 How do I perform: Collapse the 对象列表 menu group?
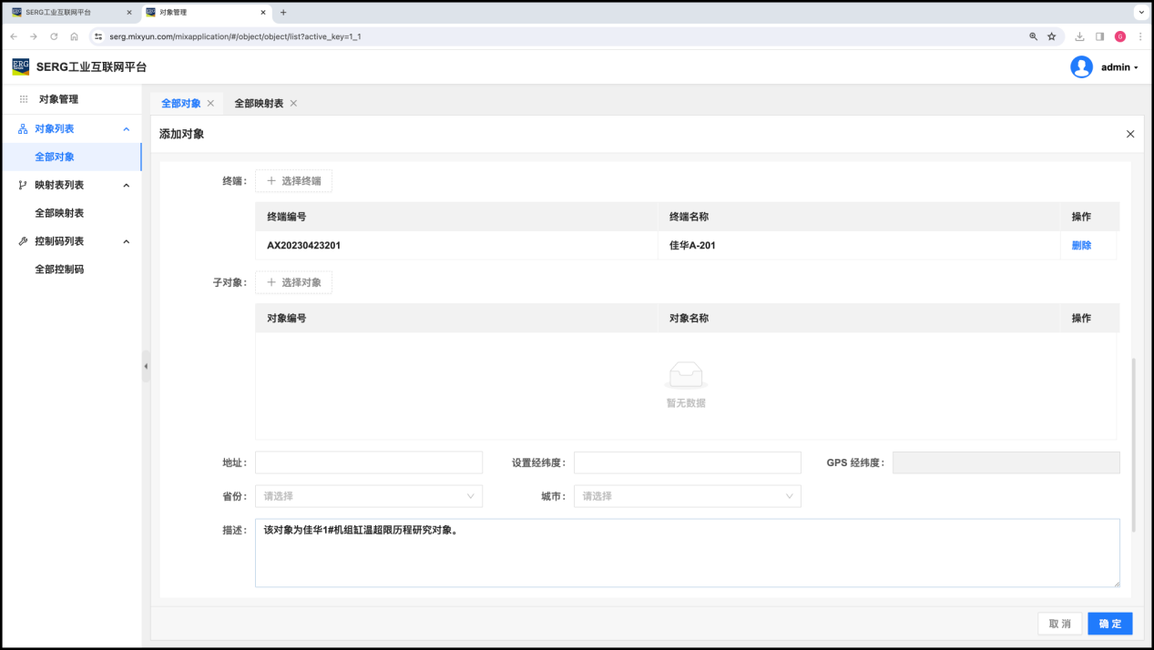click(x=127, y=129)
